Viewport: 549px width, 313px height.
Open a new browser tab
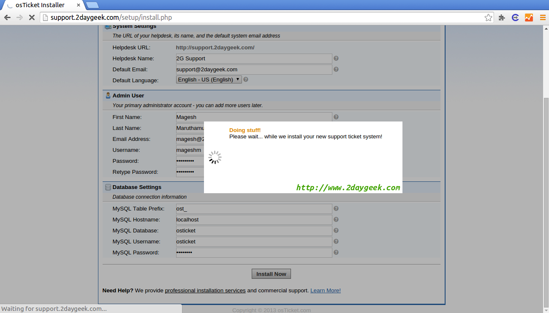click(92, 5)
